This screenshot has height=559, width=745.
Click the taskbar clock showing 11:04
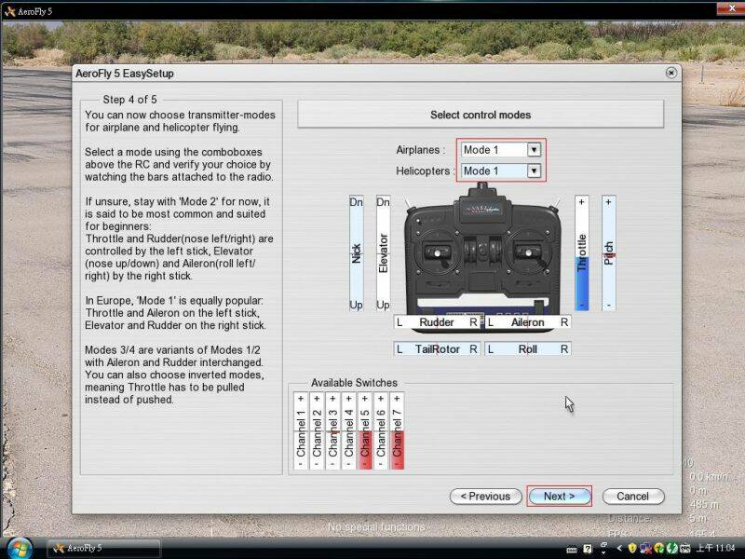[x=716, y=548]
